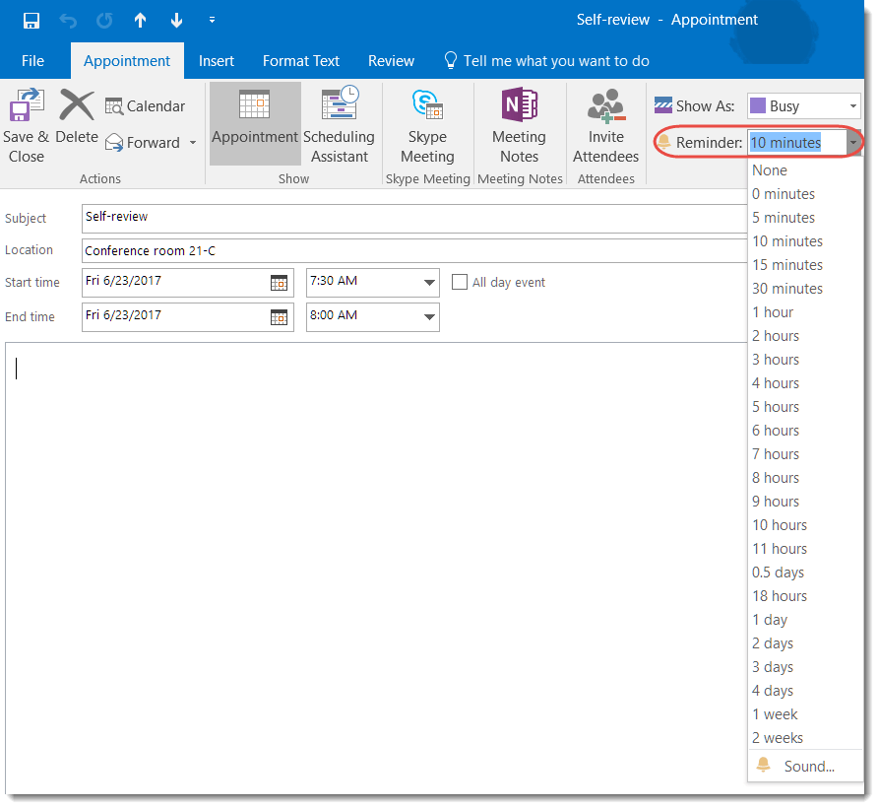Expand the end time dropdown
This screenshot has width=879, height=809.
426,316
